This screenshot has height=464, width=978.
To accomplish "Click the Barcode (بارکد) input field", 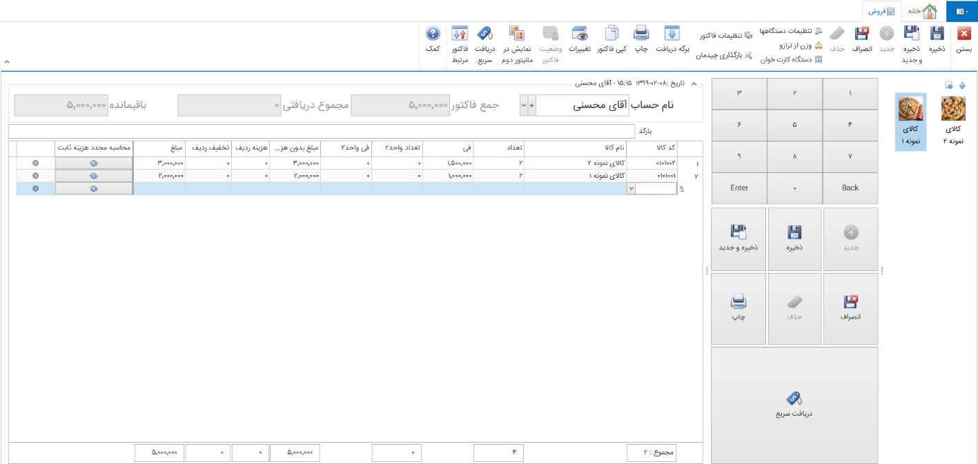I will click(321, 131).
